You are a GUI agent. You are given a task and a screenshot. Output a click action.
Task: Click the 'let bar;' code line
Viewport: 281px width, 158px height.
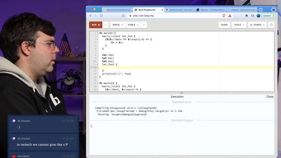tap(108, 58)
